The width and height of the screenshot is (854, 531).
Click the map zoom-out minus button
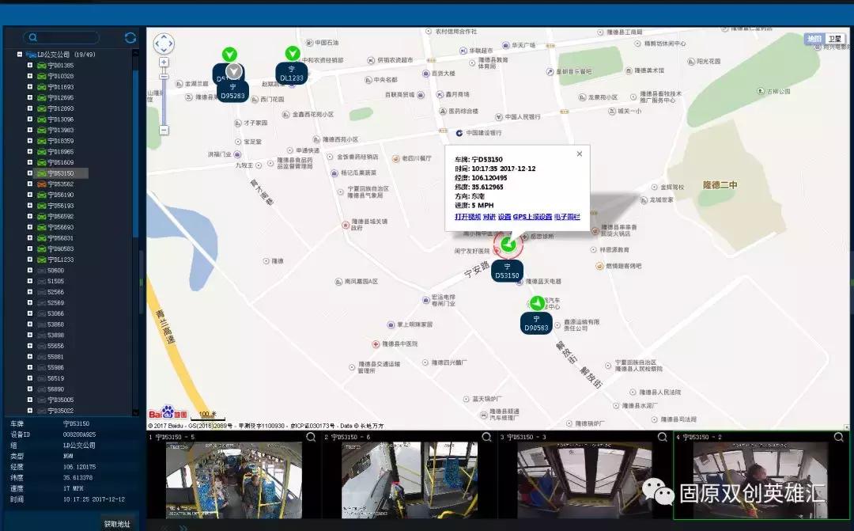(164, 130)
